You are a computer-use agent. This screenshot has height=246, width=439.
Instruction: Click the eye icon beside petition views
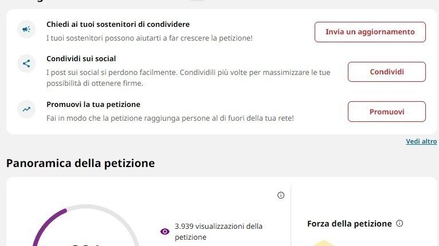point(165,231)
